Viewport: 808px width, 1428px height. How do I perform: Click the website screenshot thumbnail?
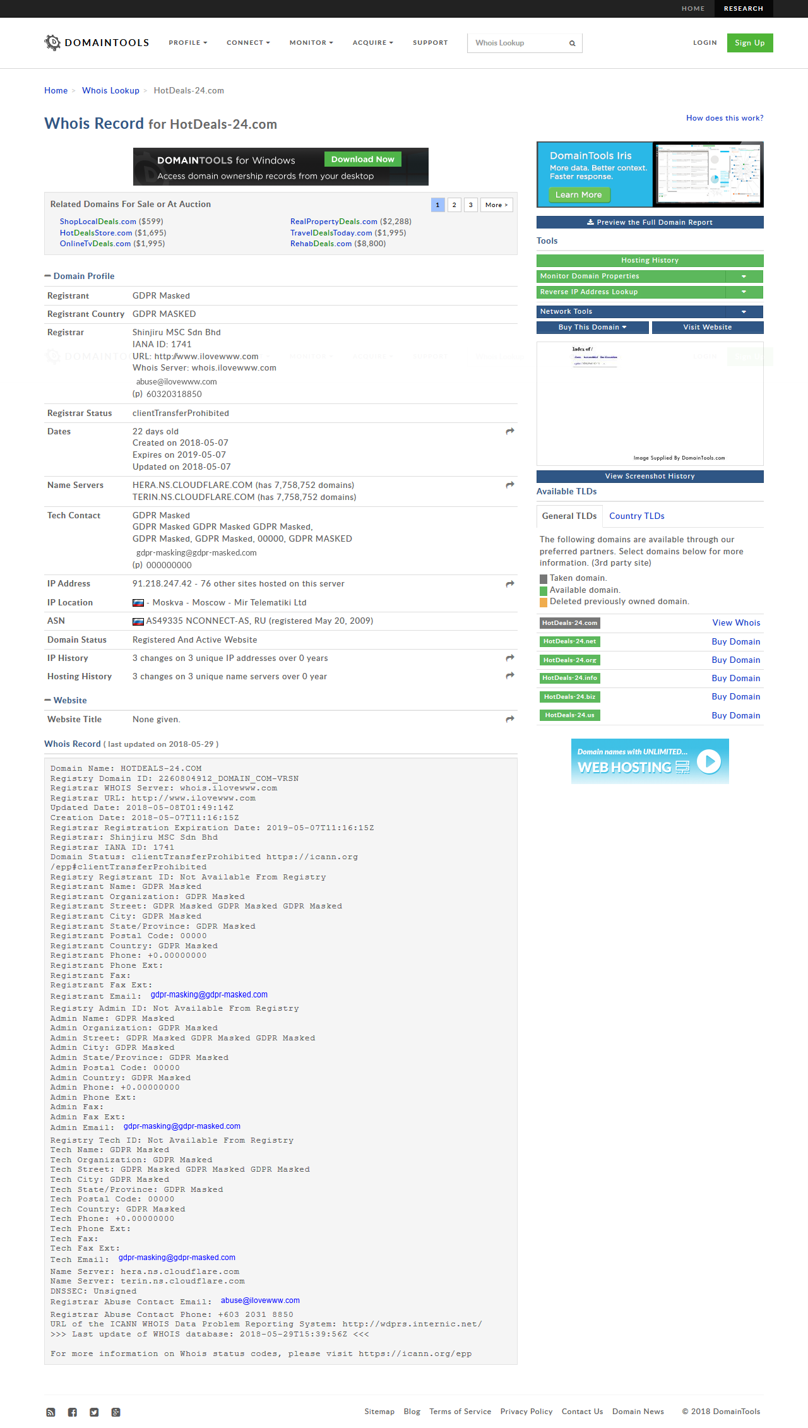pos(650,403)
